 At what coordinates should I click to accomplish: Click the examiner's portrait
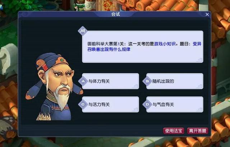(54, 87)
